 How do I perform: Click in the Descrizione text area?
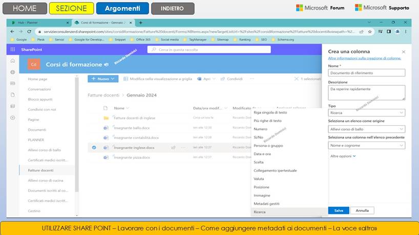(366, 92)
